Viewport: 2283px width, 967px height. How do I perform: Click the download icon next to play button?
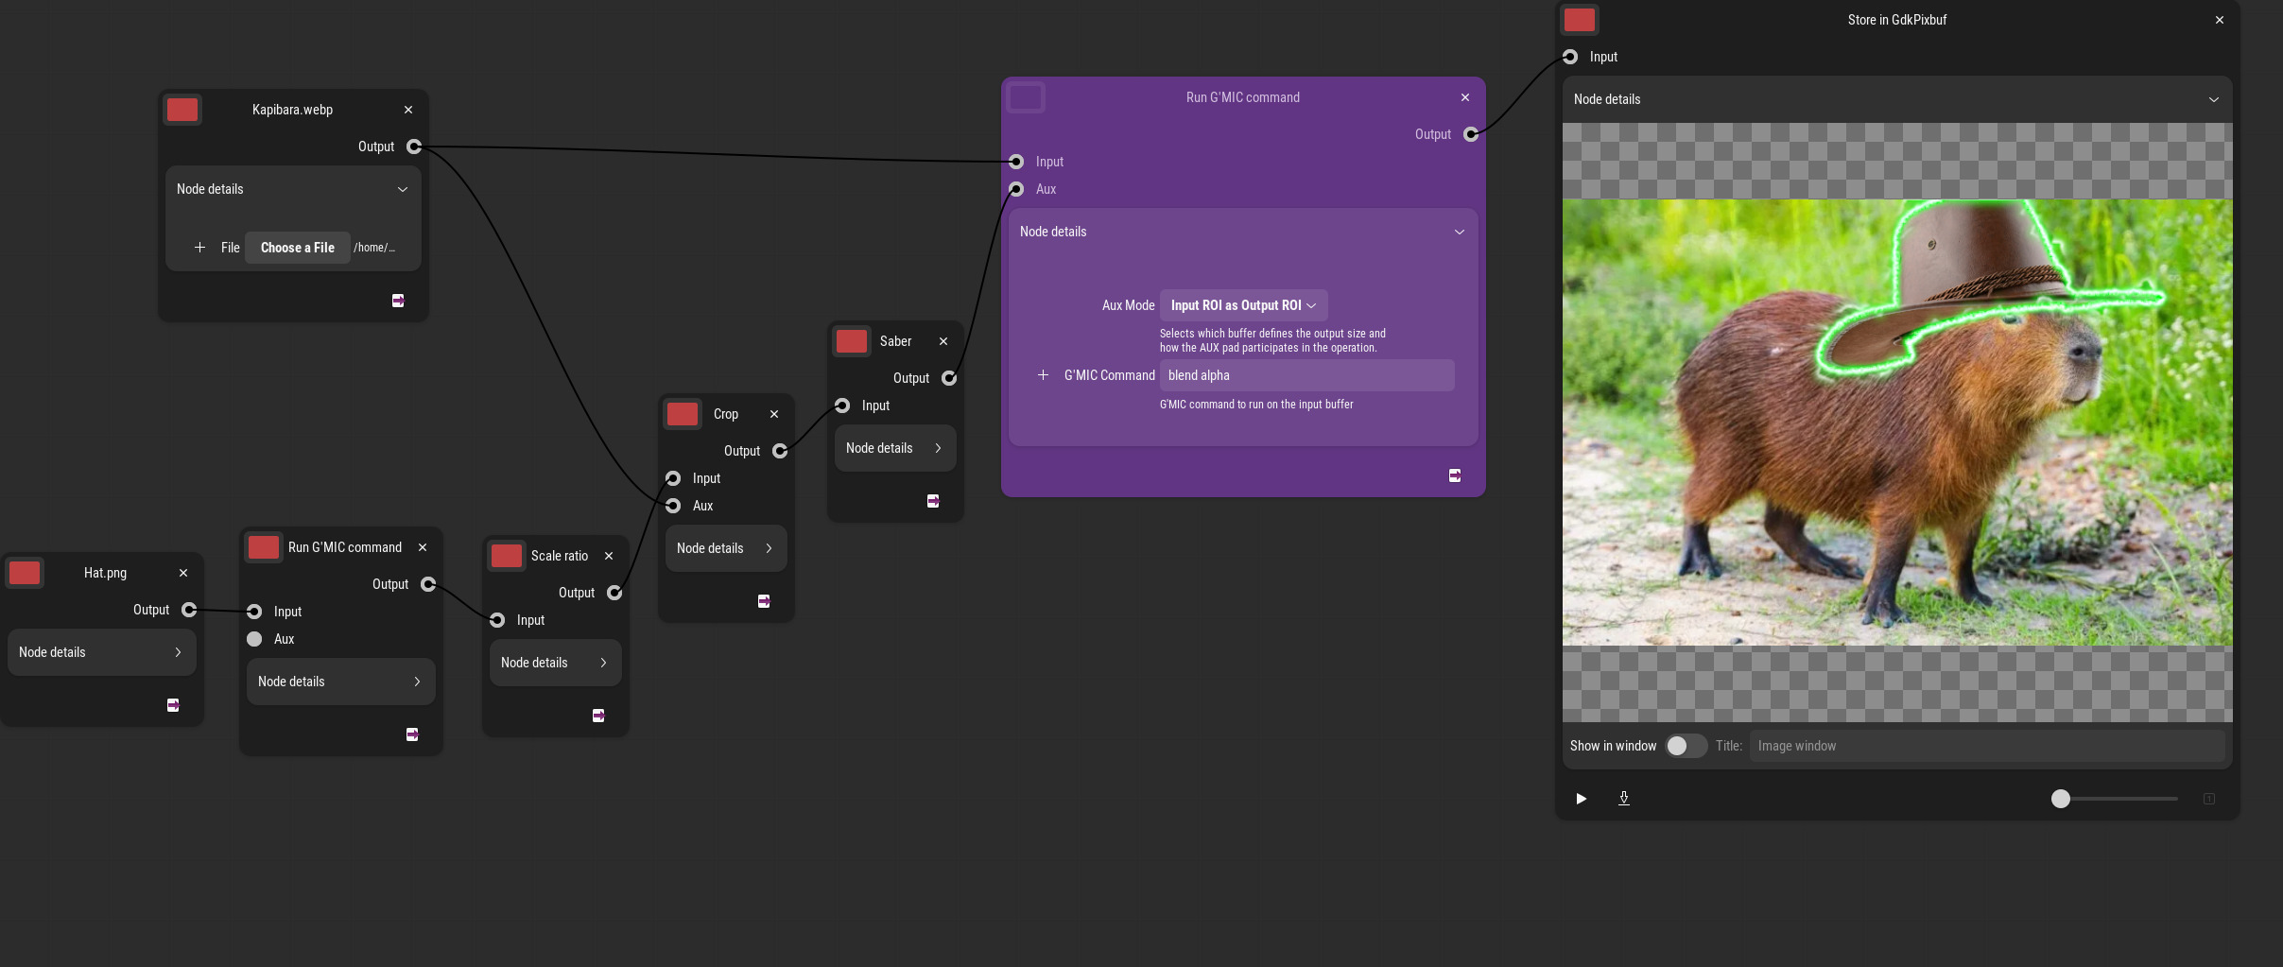tap(1623, 799)
